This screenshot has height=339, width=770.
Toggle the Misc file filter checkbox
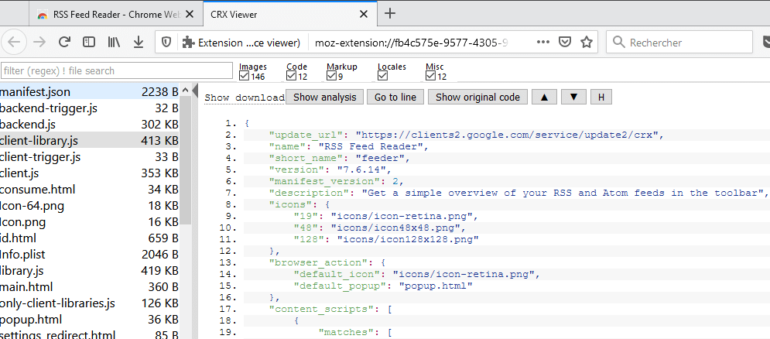coord(431,76)
